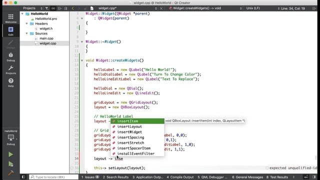Choose insertStretch from the completion list
Viewport: 320px width, 180px height.
[137, 143]
